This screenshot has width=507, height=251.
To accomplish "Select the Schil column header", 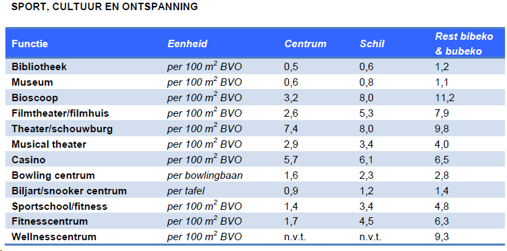I will click(x=372, y=44).
